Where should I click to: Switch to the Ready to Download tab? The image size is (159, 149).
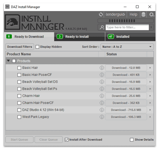pos(29,37)
